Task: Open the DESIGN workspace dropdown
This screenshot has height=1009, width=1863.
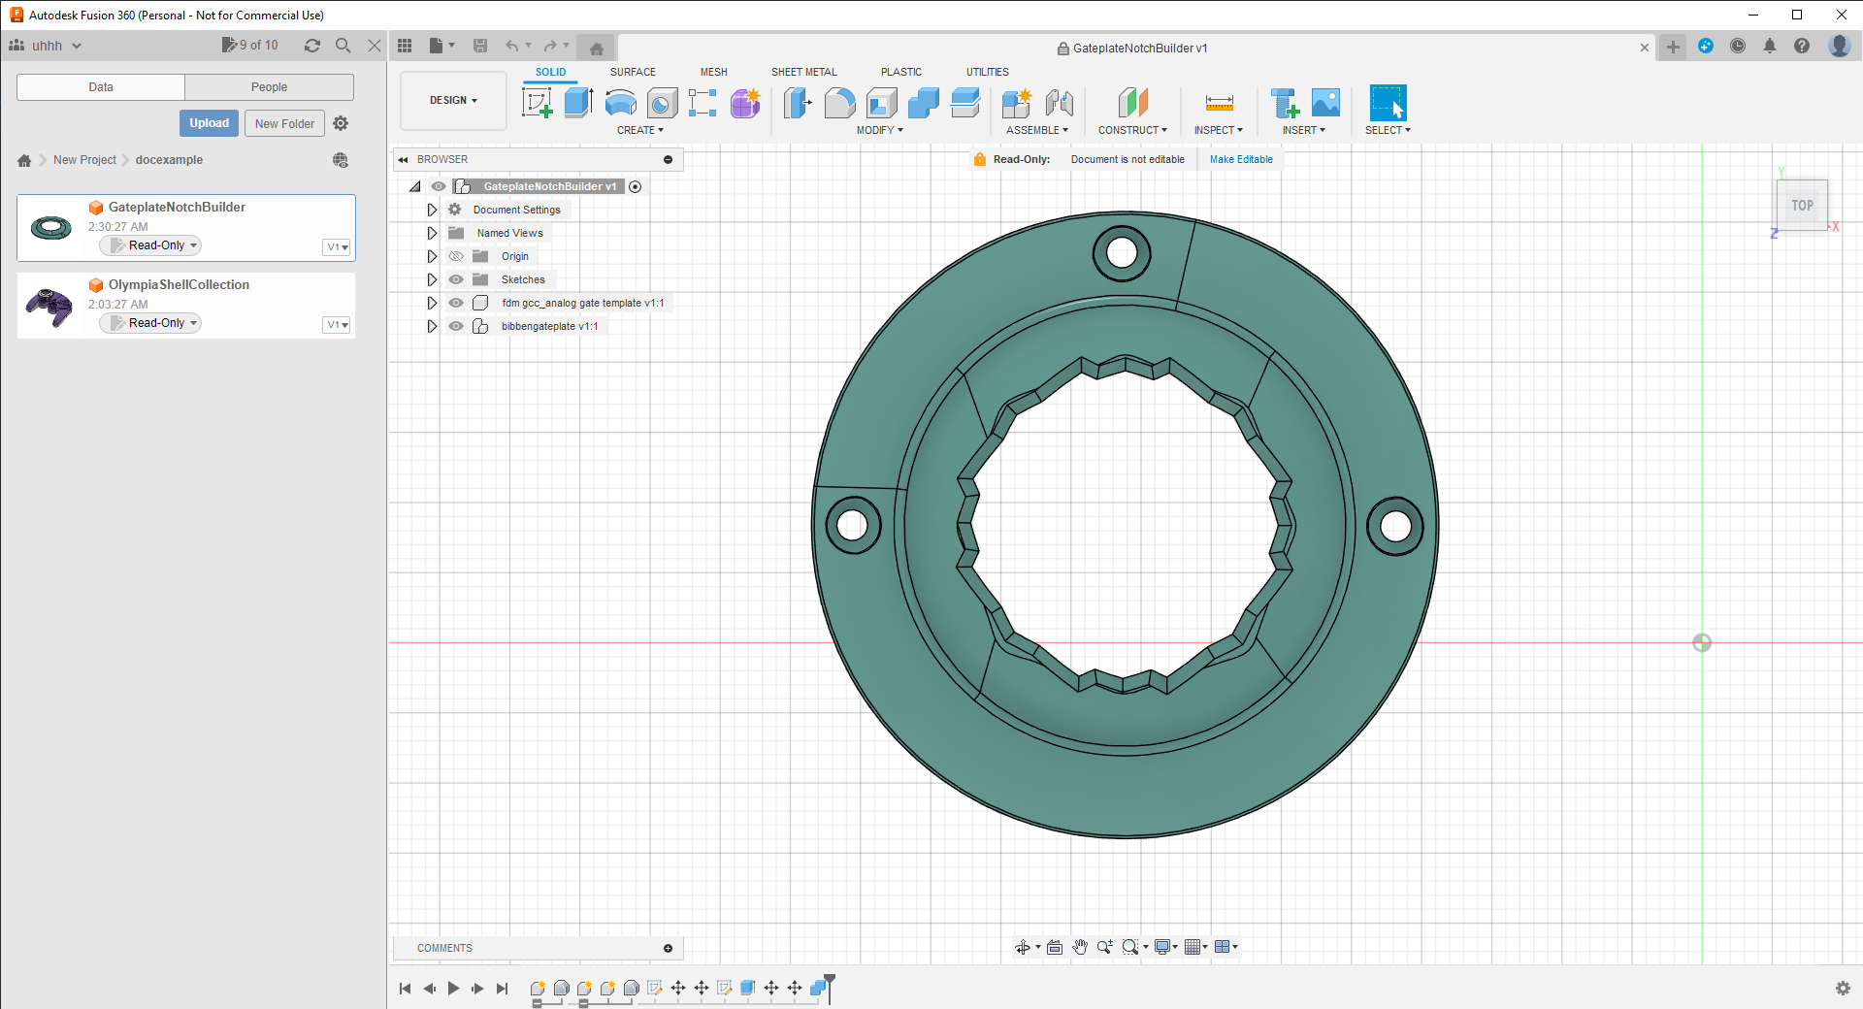Action: [x=453, y=100]
